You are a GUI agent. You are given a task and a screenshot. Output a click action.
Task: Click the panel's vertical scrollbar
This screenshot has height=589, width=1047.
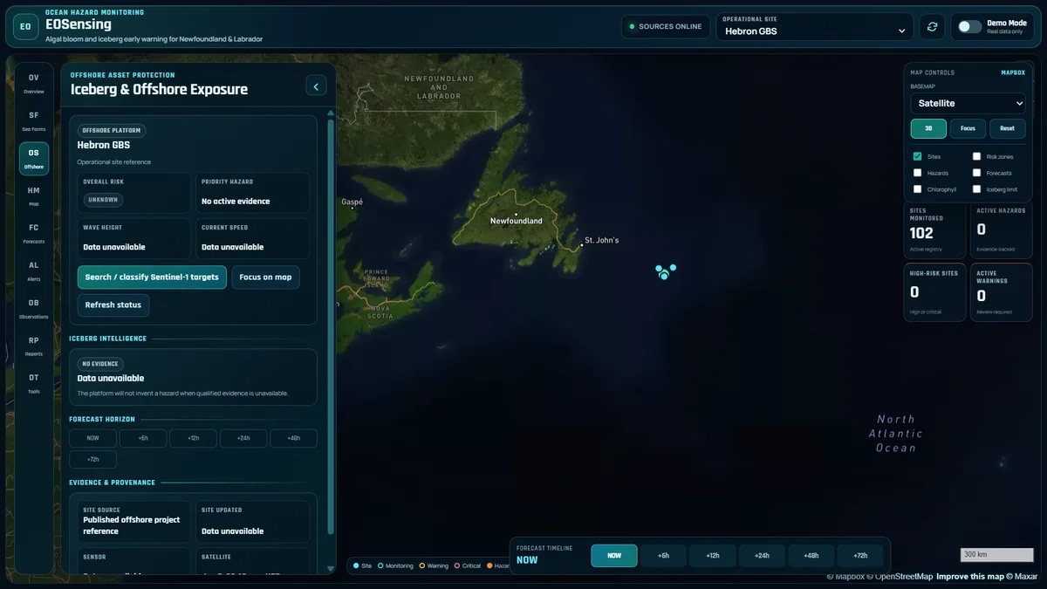(x=331, y=327)
